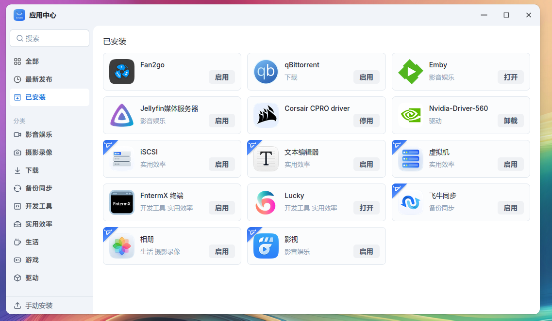Click the FntermX 终端 icon
552x321 pixels.
coord(121,202)
